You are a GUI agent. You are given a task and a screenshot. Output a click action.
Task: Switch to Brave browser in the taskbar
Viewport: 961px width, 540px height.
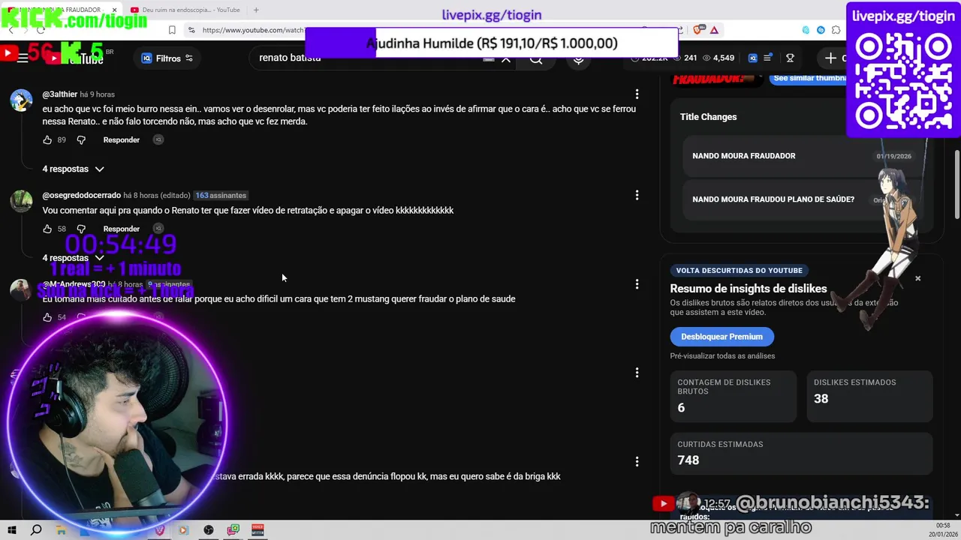tap(159, 530)
